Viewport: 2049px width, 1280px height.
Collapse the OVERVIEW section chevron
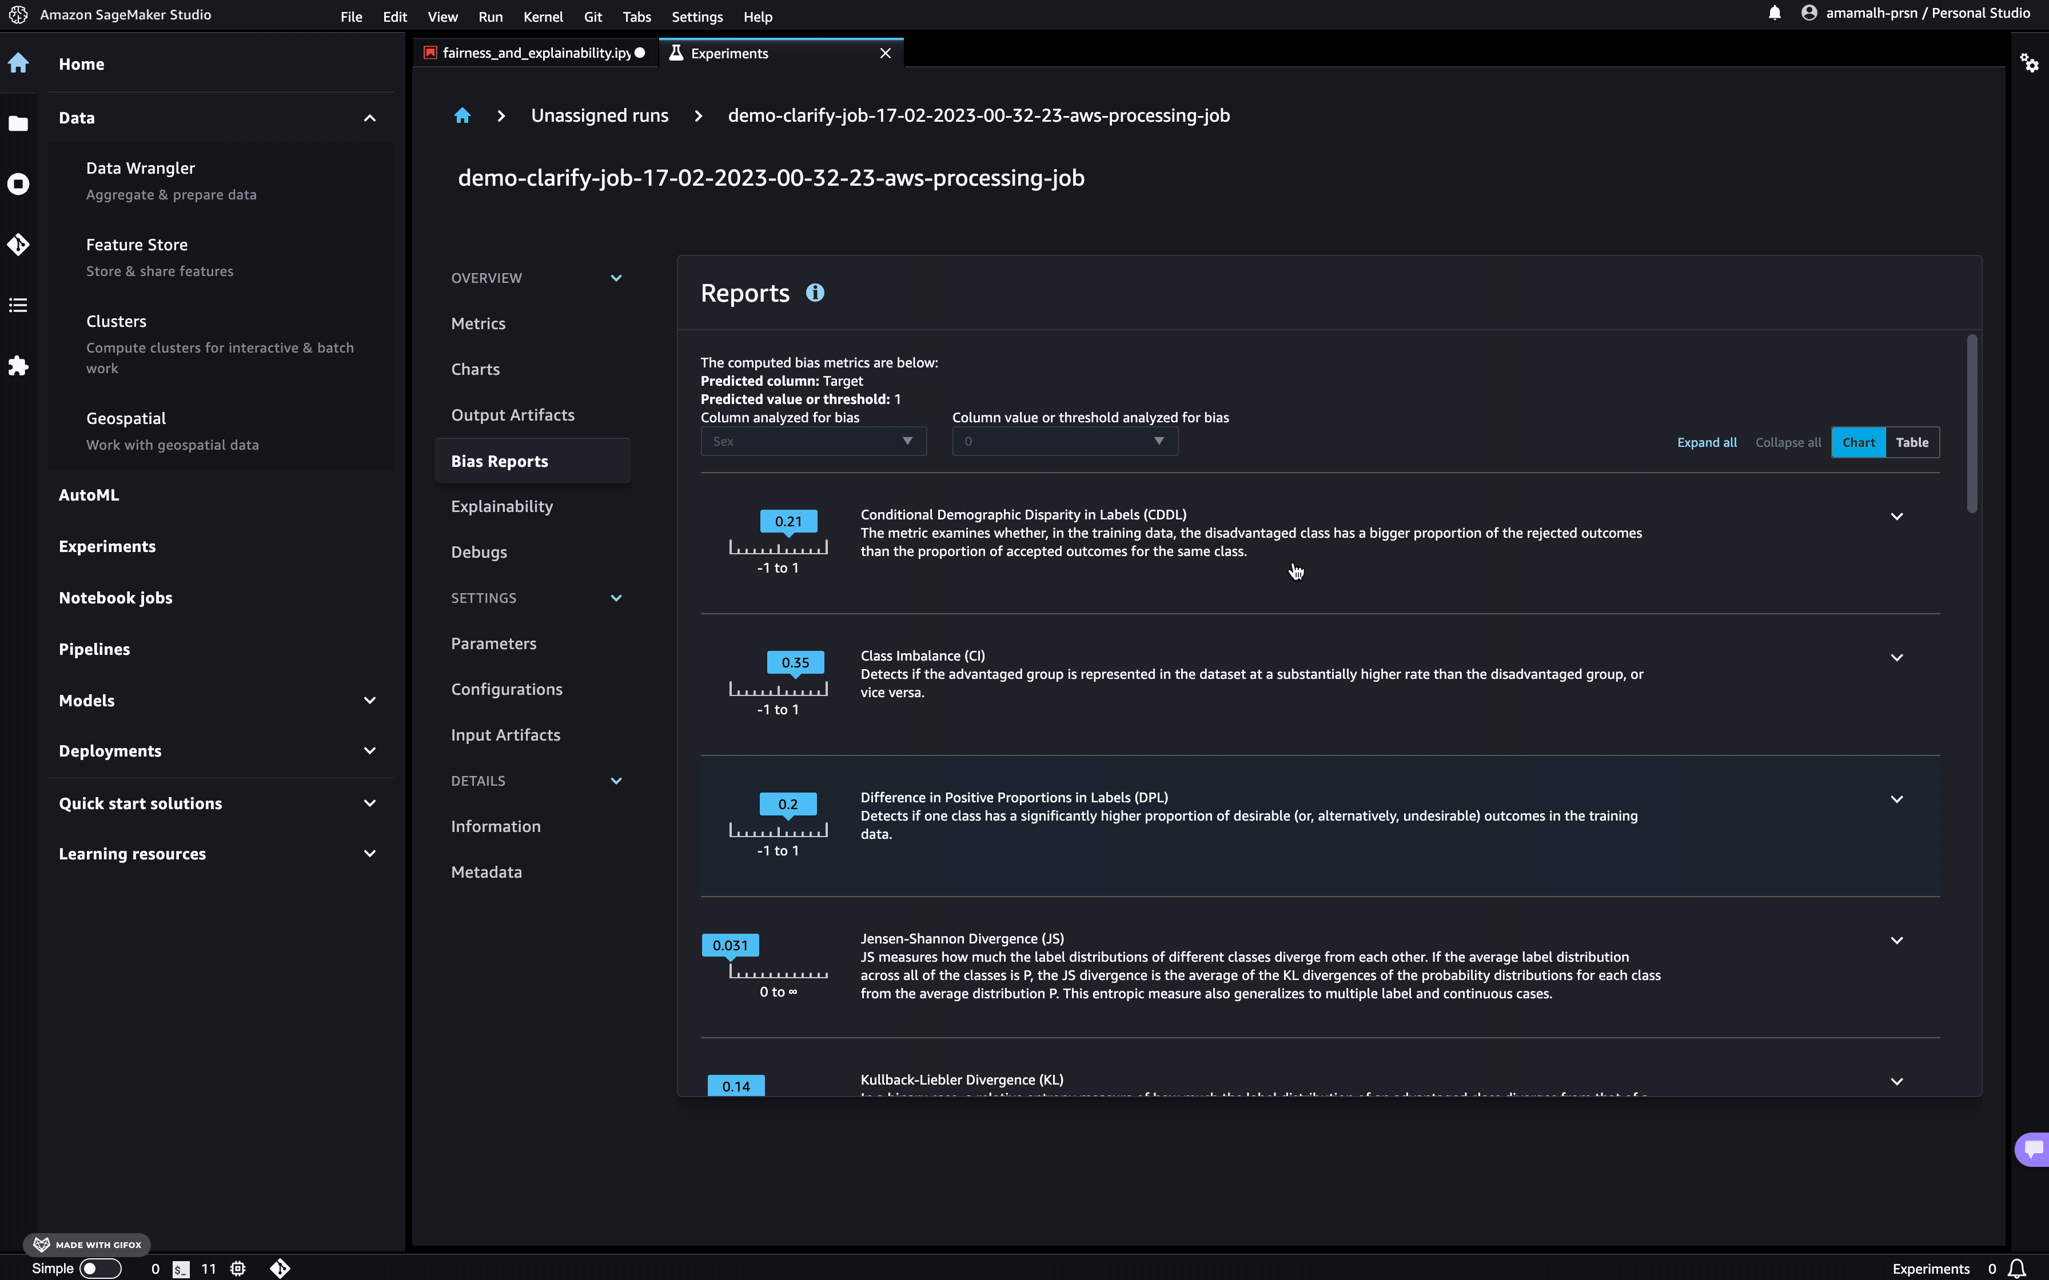(x=616, y=278)
